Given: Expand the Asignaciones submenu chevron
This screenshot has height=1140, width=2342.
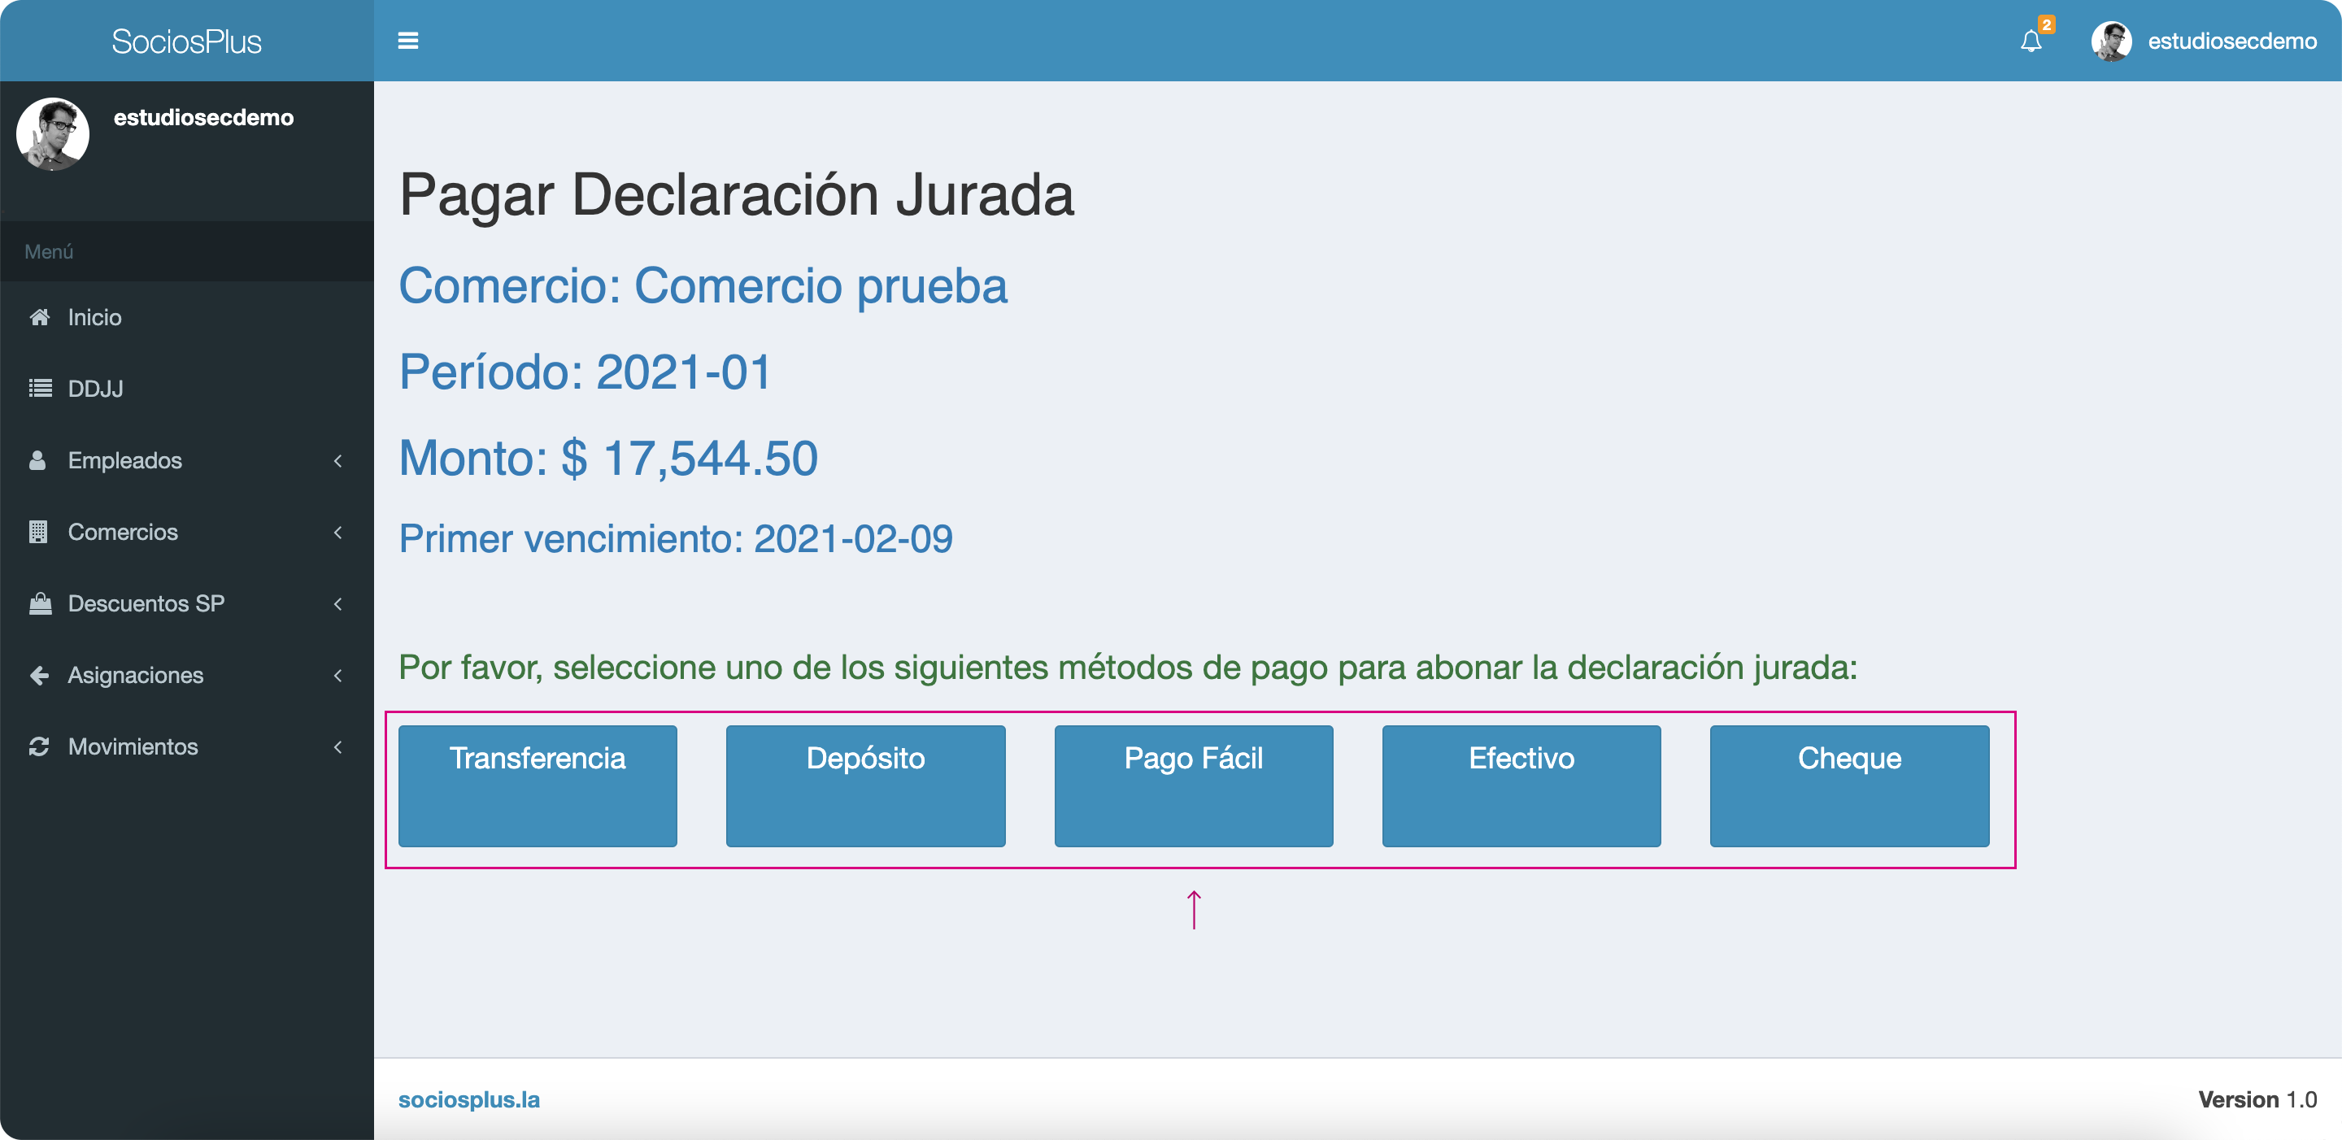Looking at the screenshot, I should click(x=338, y=676).
